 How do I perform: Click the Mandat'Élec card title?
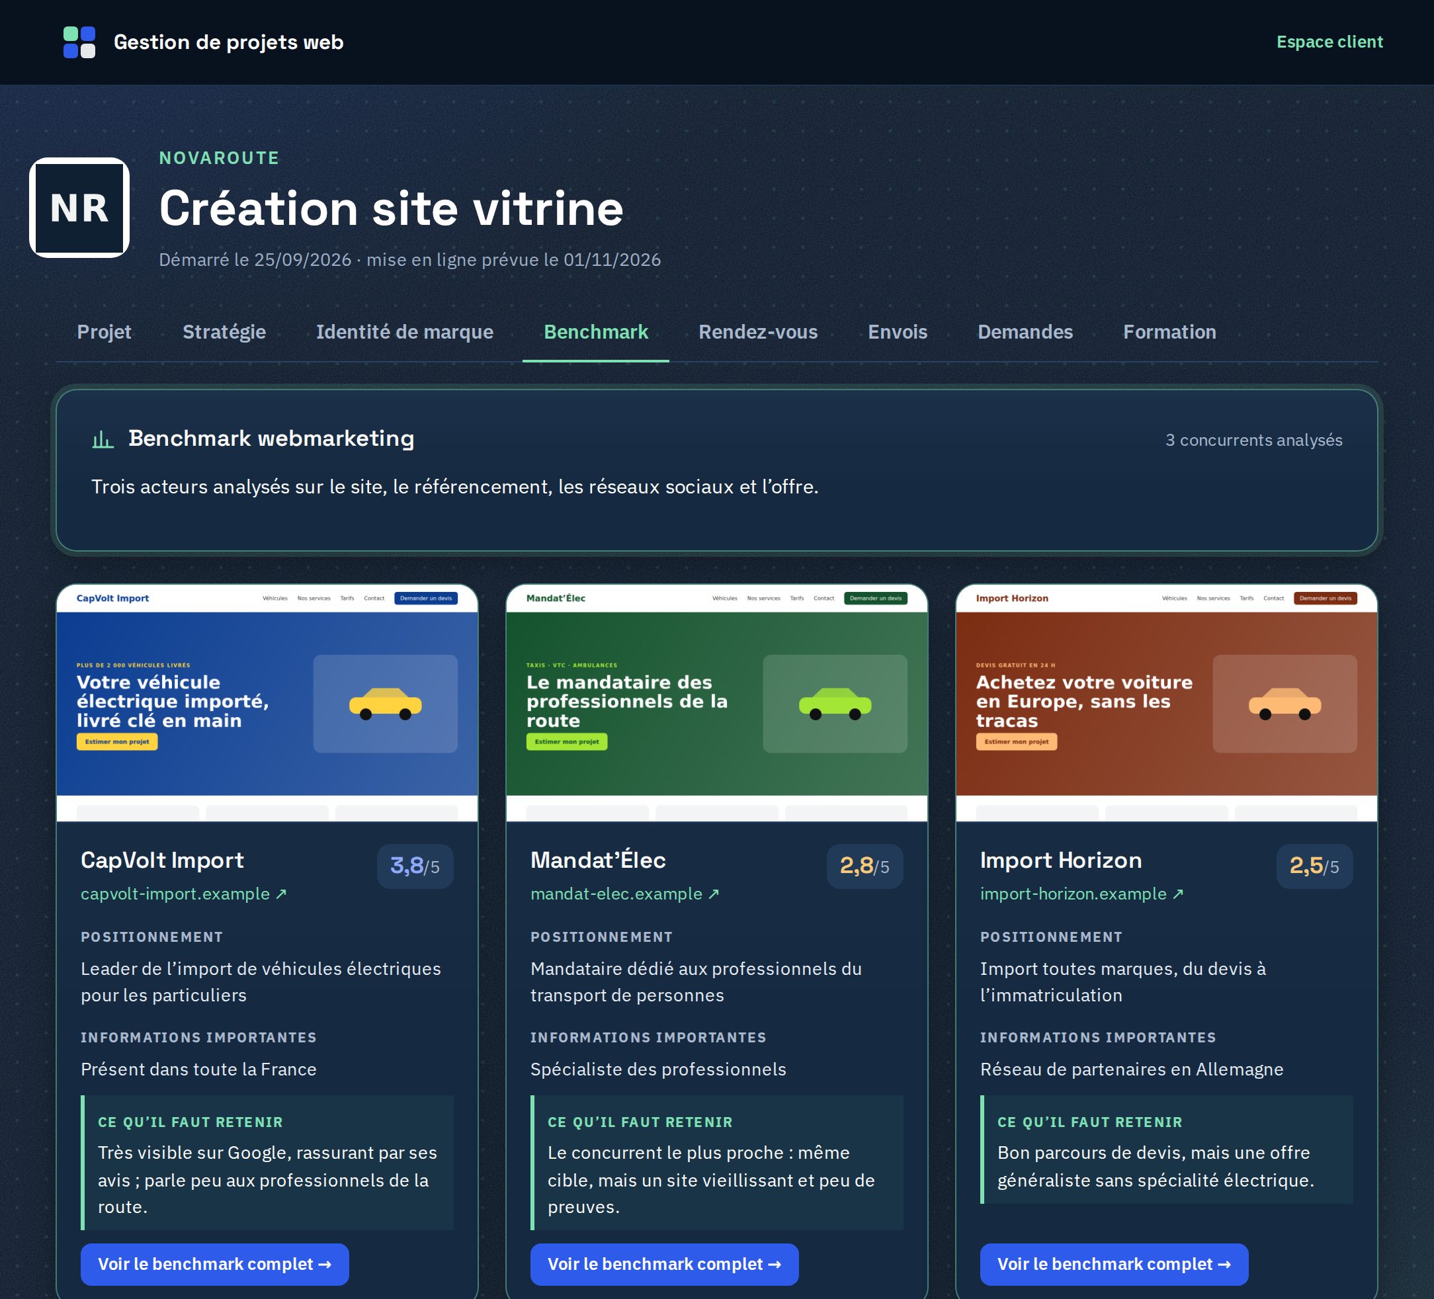pos(597,860)
